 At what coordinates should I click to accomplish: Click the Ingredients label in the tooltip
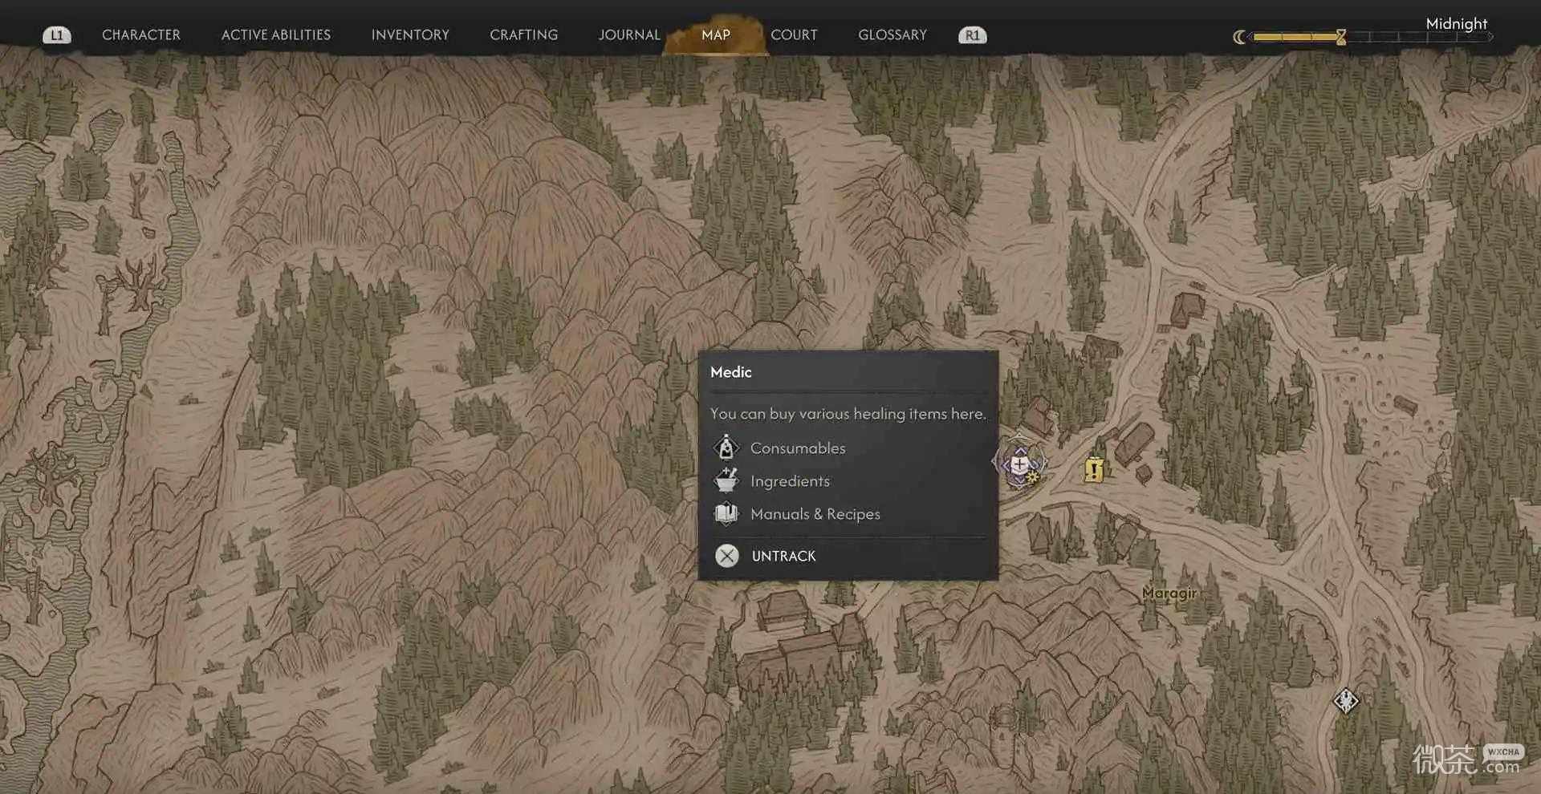click(790, 481)
